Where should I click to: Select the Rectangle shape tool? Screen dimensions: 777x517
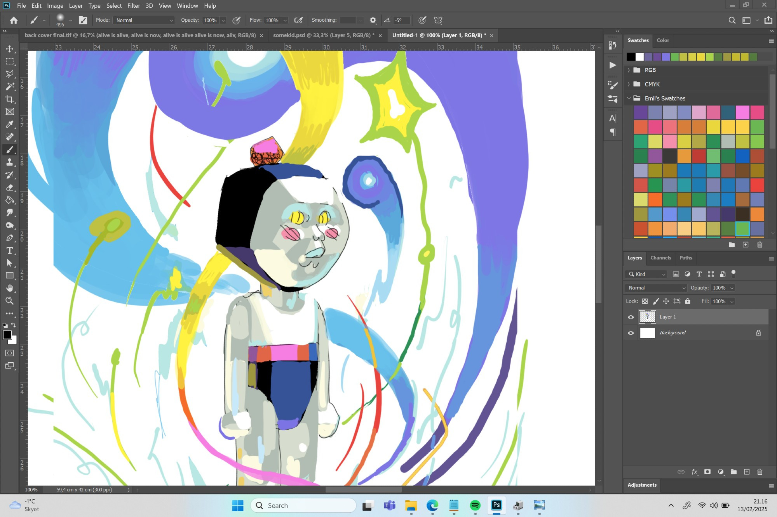coord(10,276)
